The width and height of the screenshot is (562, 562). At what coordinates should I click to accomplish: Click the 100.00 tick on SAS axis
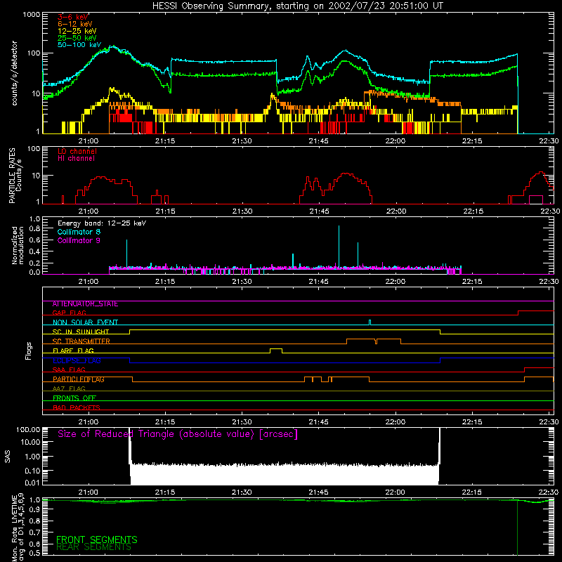(28, 430)
